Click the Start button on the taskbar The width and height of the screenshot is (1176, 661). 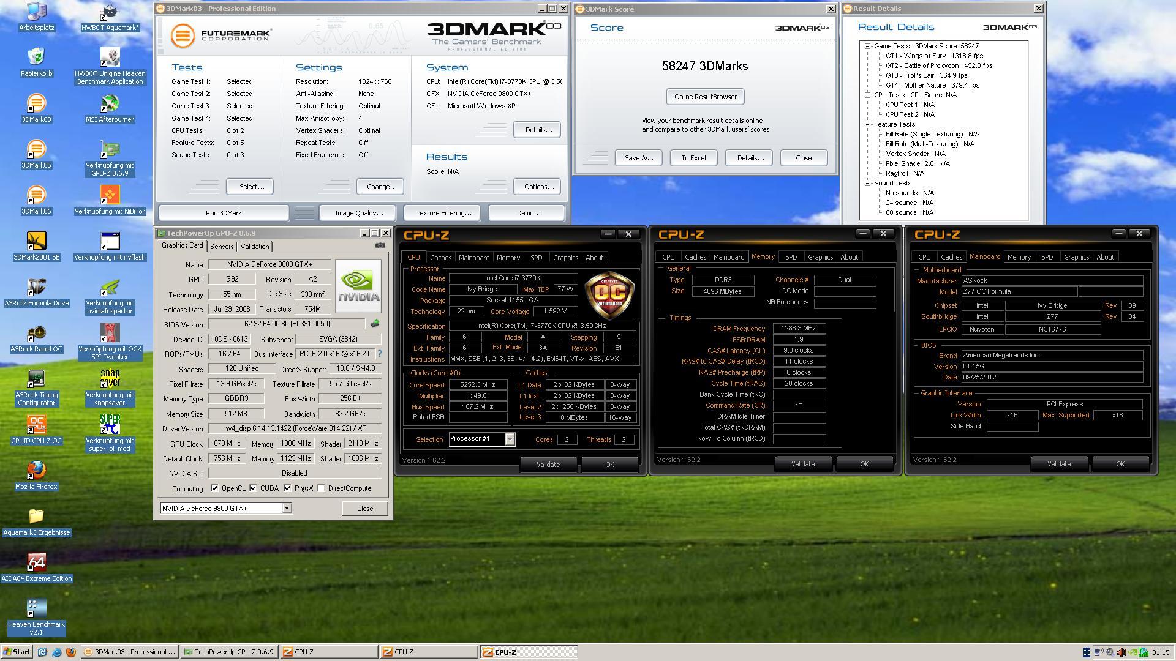(x=17, y=652)
